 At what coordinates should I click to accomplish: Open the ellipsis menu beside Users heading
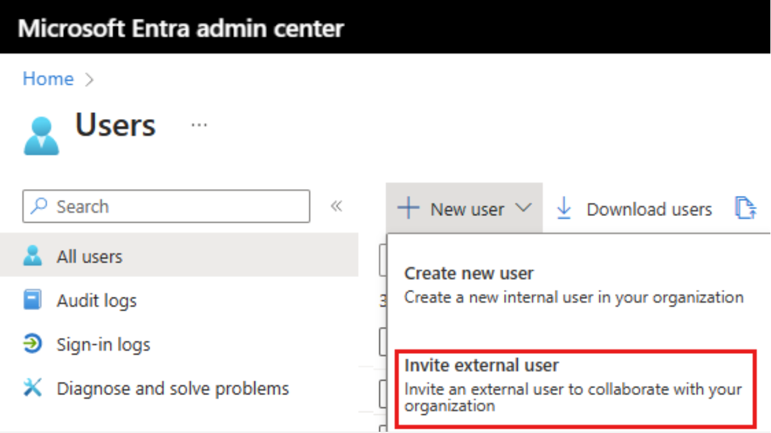pos(199,124)
